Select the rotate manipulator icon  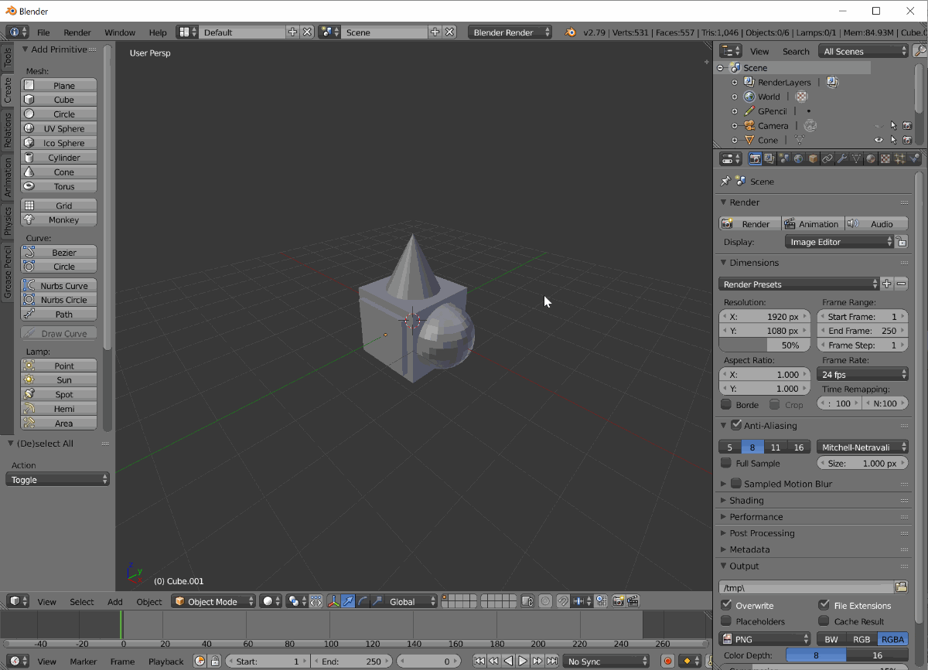363,601
